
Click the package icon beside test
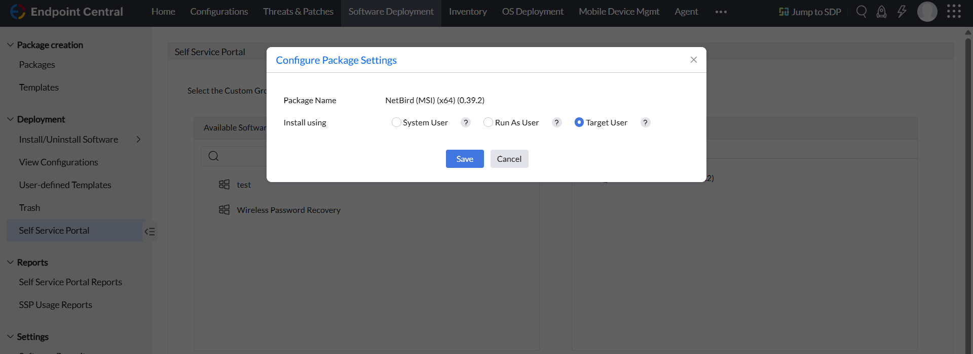click(x=224, y=185)
